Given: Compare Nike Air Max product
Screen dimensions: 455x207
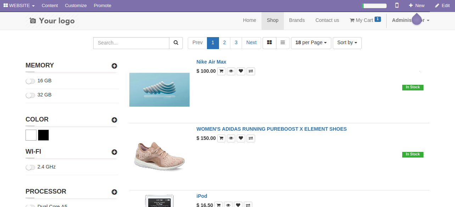Looking at the screenshot, I should [251, 71].
